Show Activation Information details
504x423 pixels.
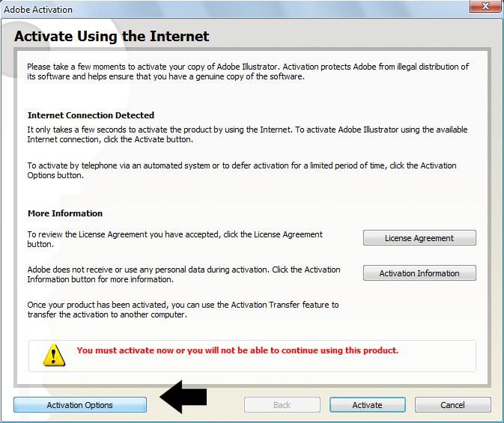(x=419, y=273)
